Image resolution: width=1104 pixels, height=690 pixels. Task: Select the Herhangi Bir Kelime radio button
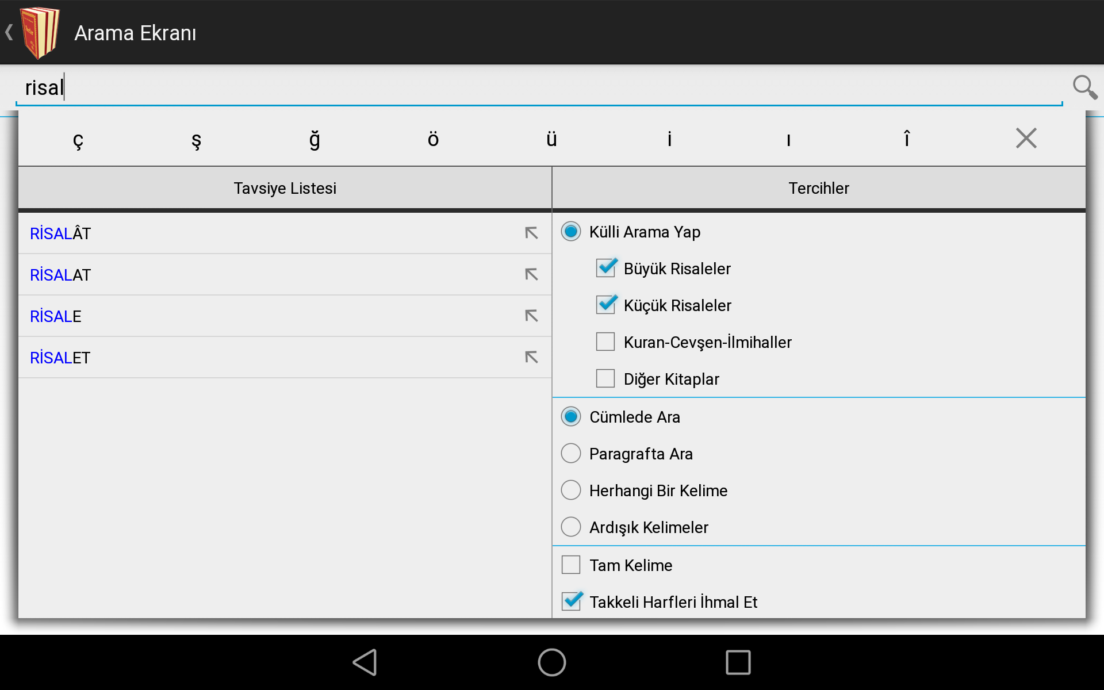click(571, 490)
